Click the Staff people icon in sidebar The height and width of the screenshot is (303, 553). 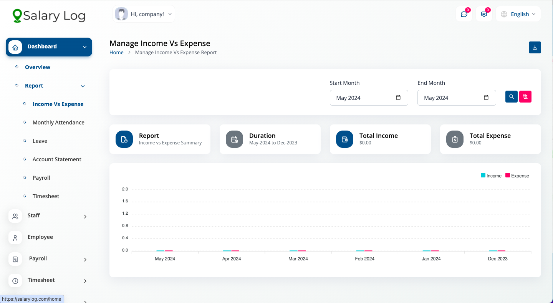15,216
